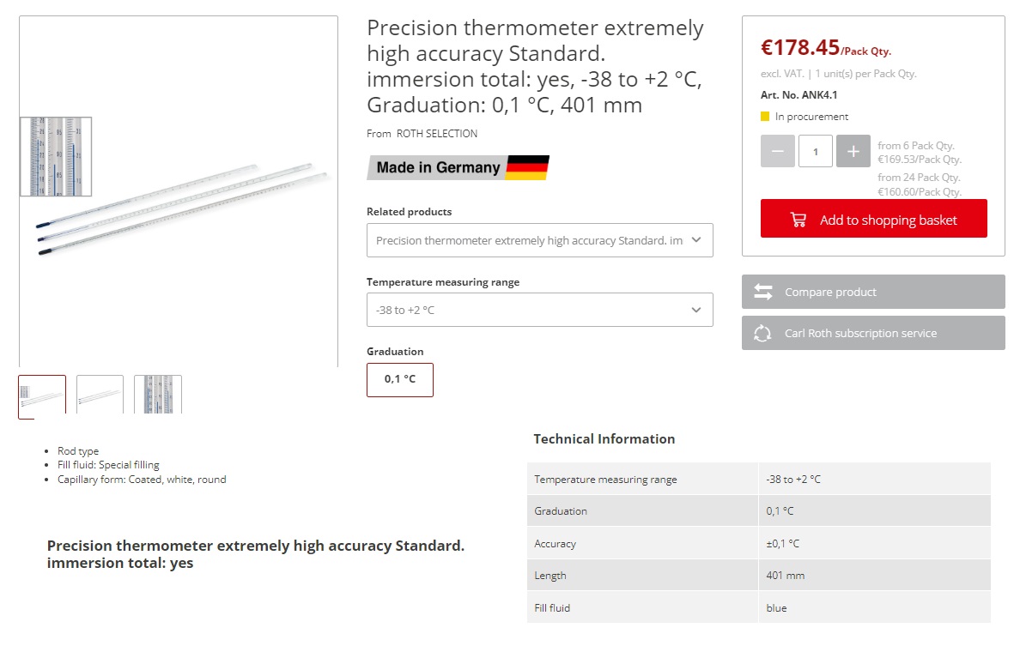Image resolution: width=1014 pixels, height=658 pixels.
Task: Decrease quantity with the minus button
Action: tap(777, 151)
